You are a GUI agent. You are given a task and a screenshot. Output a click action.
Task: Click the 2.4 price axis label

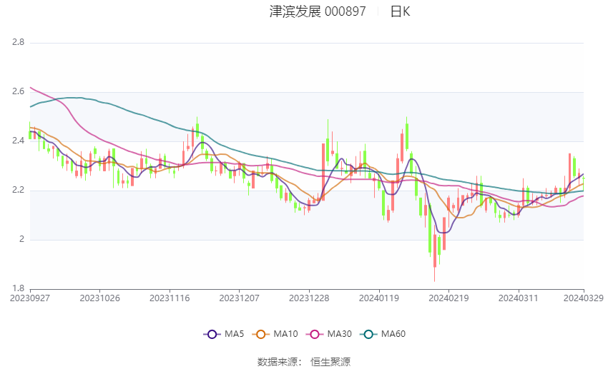click(x=18, y=141)
